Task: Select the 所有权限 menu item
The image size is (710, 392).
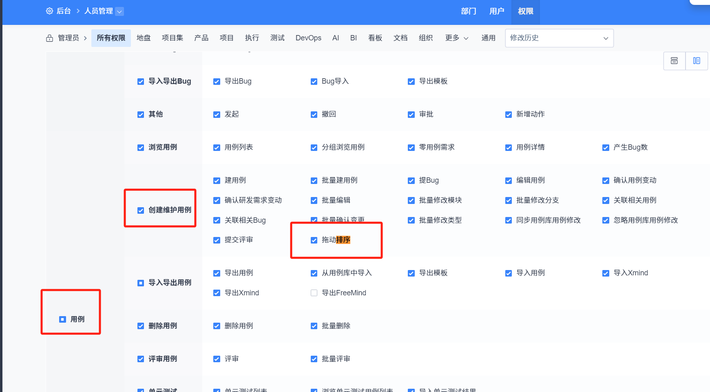Action: click(111, 38)
